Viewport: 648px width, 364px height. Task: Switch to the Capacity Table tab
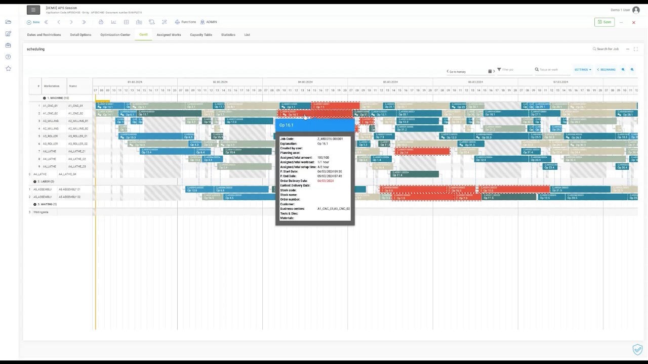click(x=201, y=35)
